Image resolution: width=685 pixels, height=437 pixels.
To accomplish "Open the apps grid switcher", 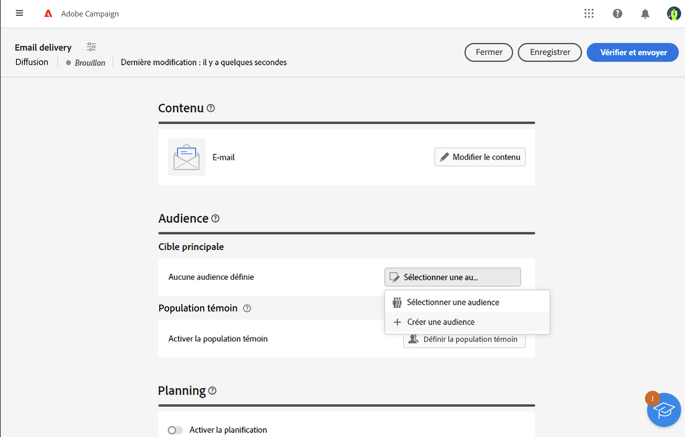I will 589,14.
